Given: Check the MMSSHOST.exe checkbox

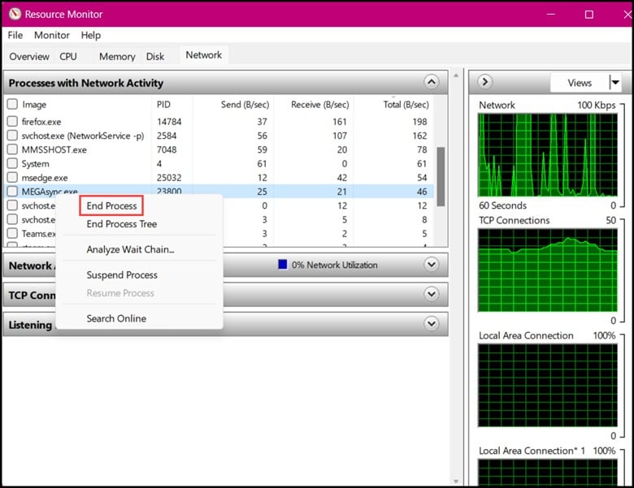Looking at the screenshot, I should (12, 149).
